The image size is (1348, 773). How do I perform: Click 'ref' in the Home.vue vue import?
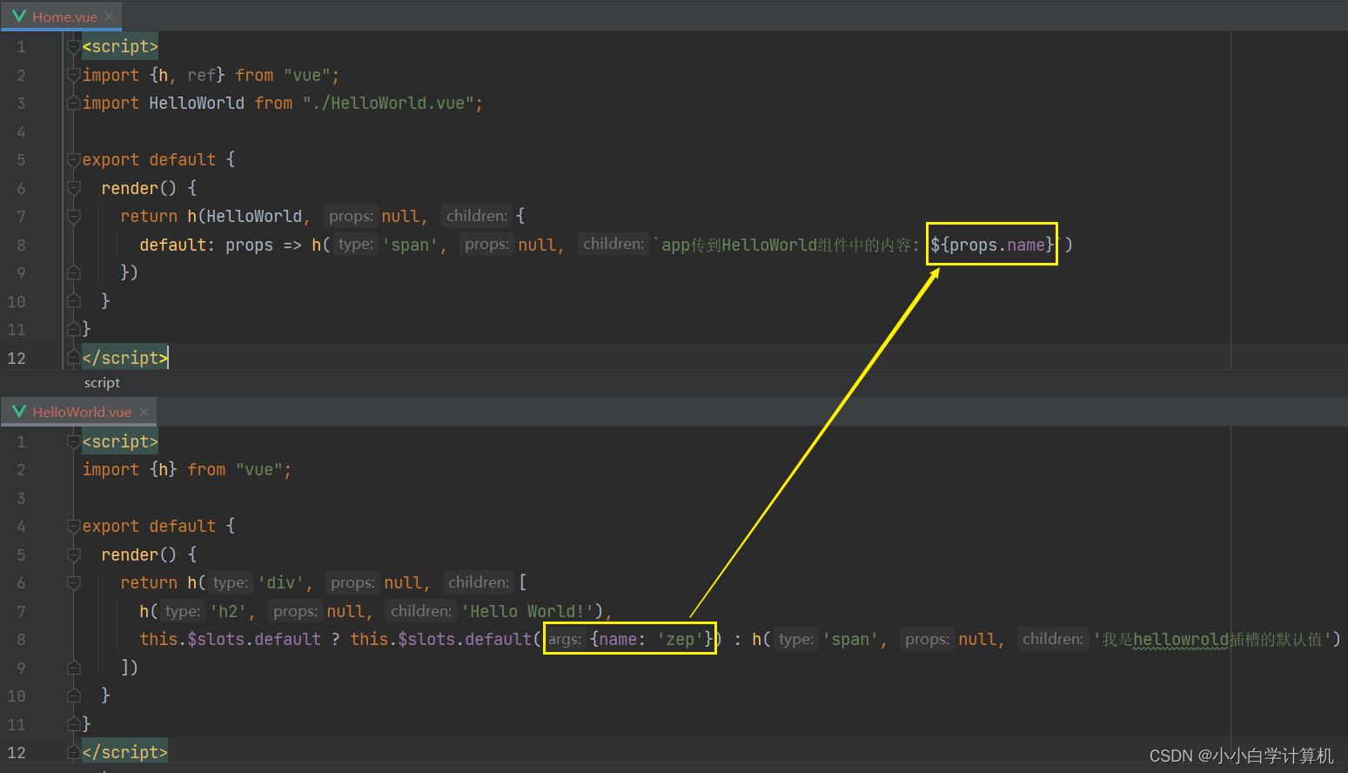coord(201,76)
